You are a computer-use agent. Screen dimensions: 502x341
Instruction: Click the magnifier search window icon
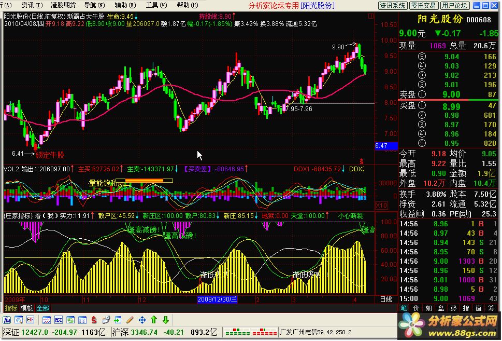pyautogui.click(x=19, y=320)
